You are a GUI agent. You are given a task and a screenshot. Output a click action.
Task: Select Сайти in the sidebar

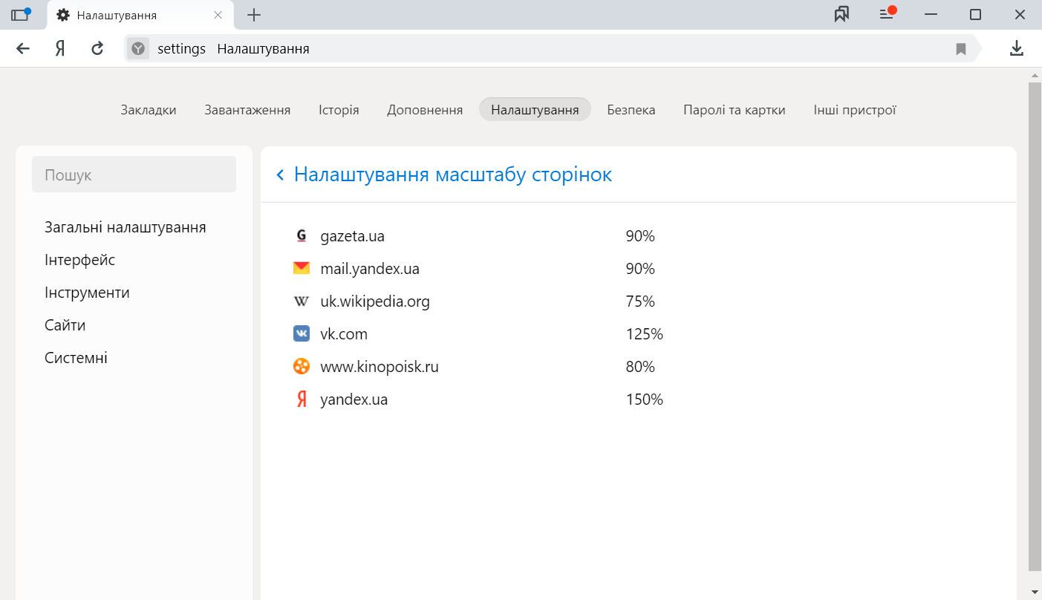click(x=65, y=325)
